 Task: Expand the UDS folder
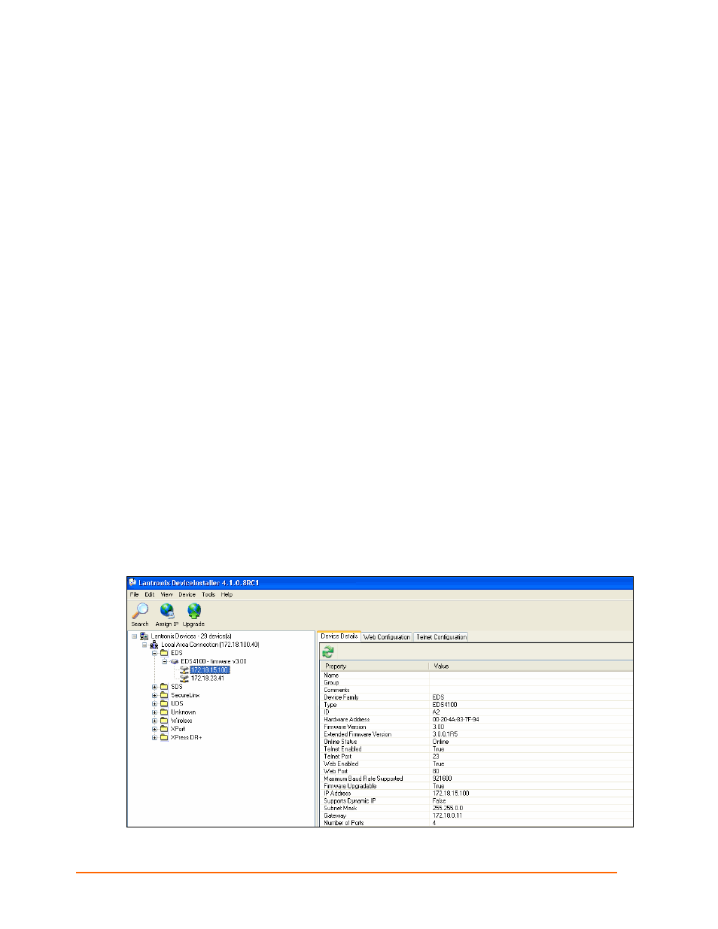click(x=154, y=704)
